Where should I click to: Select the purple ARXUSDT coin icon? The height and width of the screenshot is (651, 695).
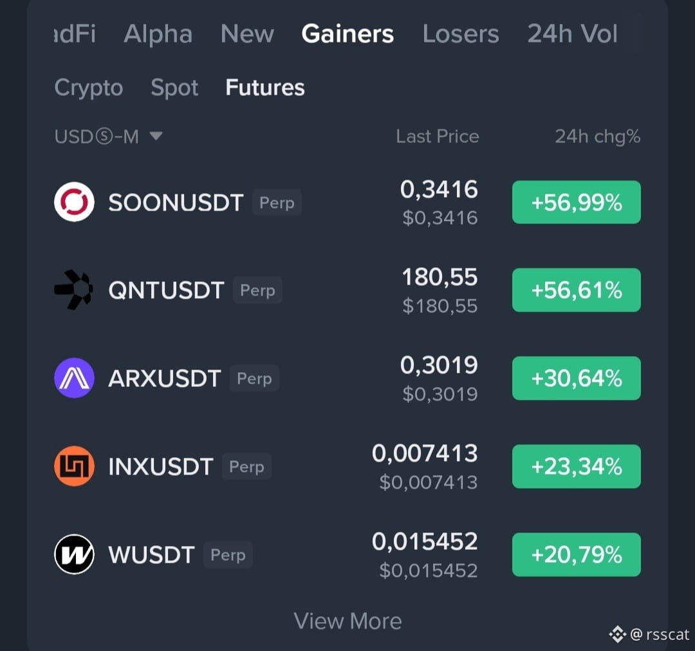(74, 378)
